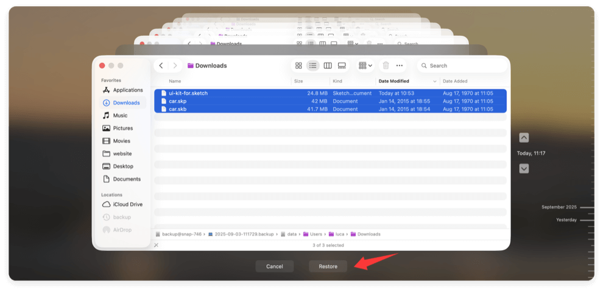
Task: Open Music in the sidebar
Action: click(x=122, y=115)
